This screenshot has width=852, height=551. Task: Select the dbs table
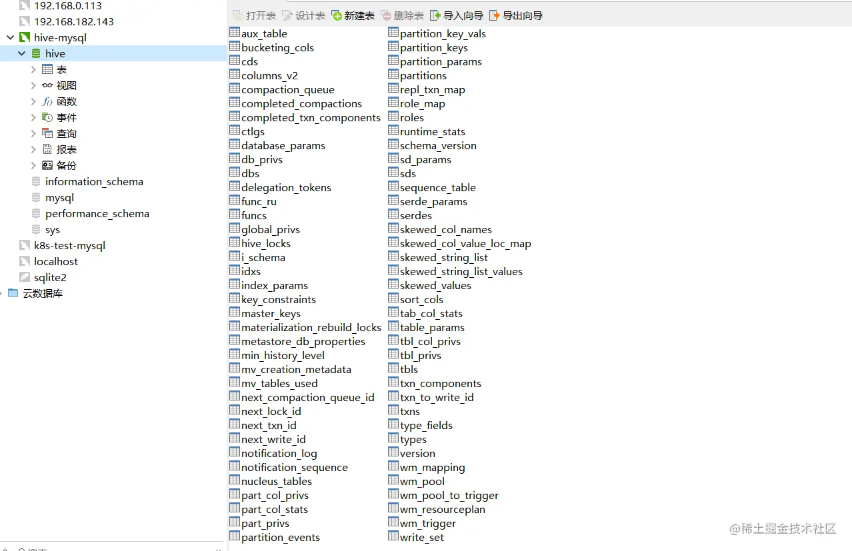250,173
